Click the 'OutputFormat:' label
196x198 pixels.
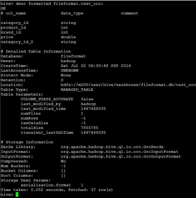[17, 157]
